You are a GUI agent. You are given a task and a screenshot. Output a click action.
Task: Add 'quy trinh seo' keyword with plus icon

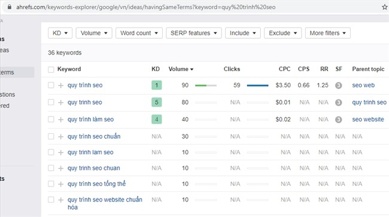(61, 103)
